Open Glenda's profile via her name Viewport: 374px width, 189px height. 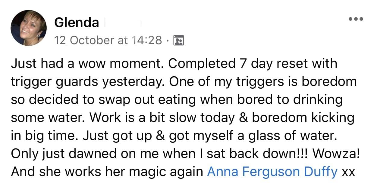77,23
